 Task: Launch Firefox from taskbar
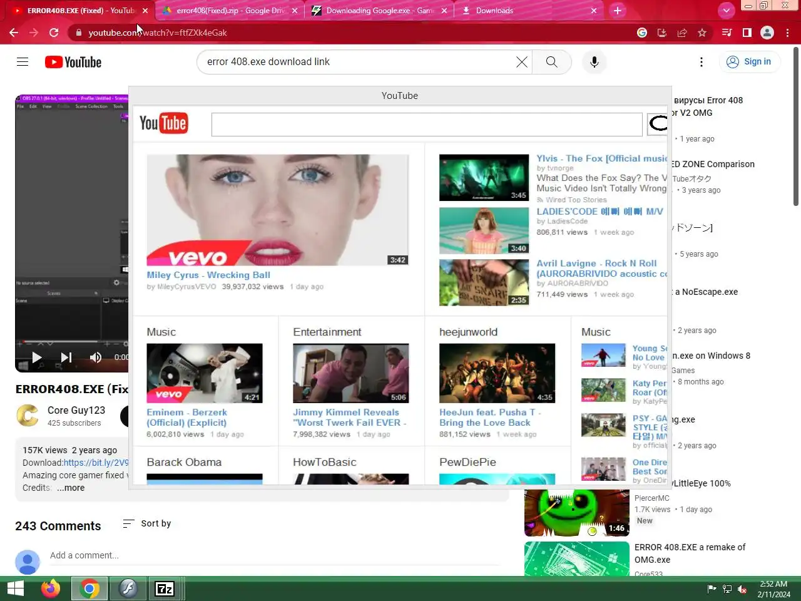(50, 588)
